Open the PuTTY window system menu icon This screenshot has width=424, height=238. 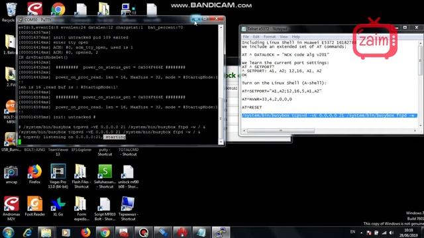(x=21, y=20)
